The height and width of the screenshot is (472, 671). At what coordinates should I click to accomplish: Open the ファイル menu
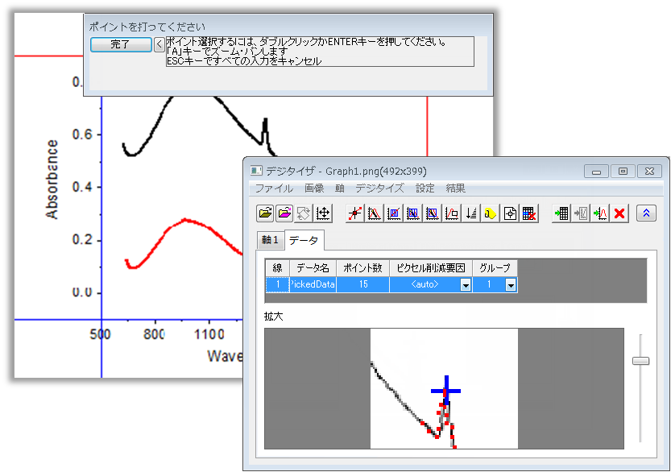coord(274,188)
